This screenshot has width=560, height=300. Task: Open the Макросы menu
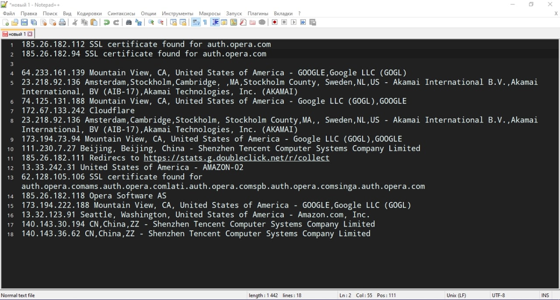(x=210, y=14)
